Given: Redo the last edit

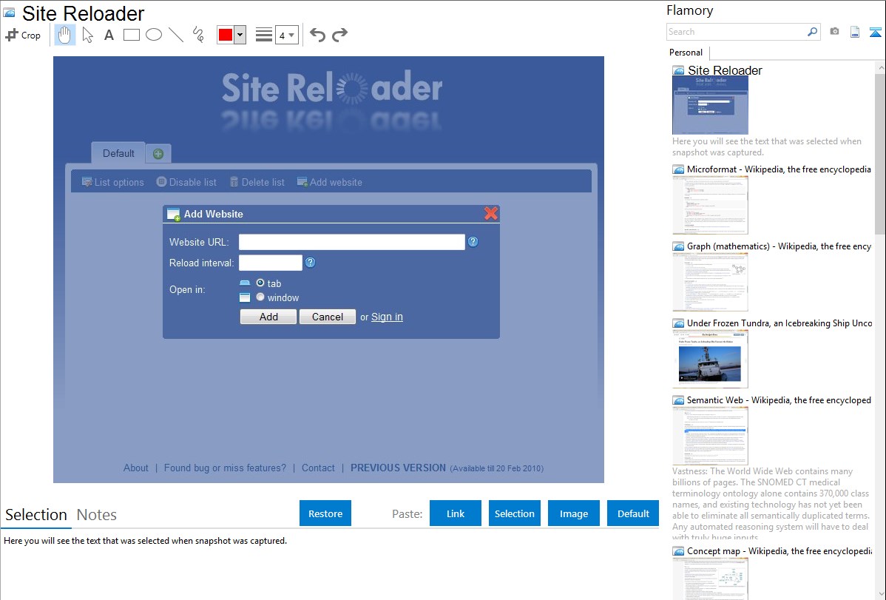Looking at the screenshot, I should coord(339,35).
